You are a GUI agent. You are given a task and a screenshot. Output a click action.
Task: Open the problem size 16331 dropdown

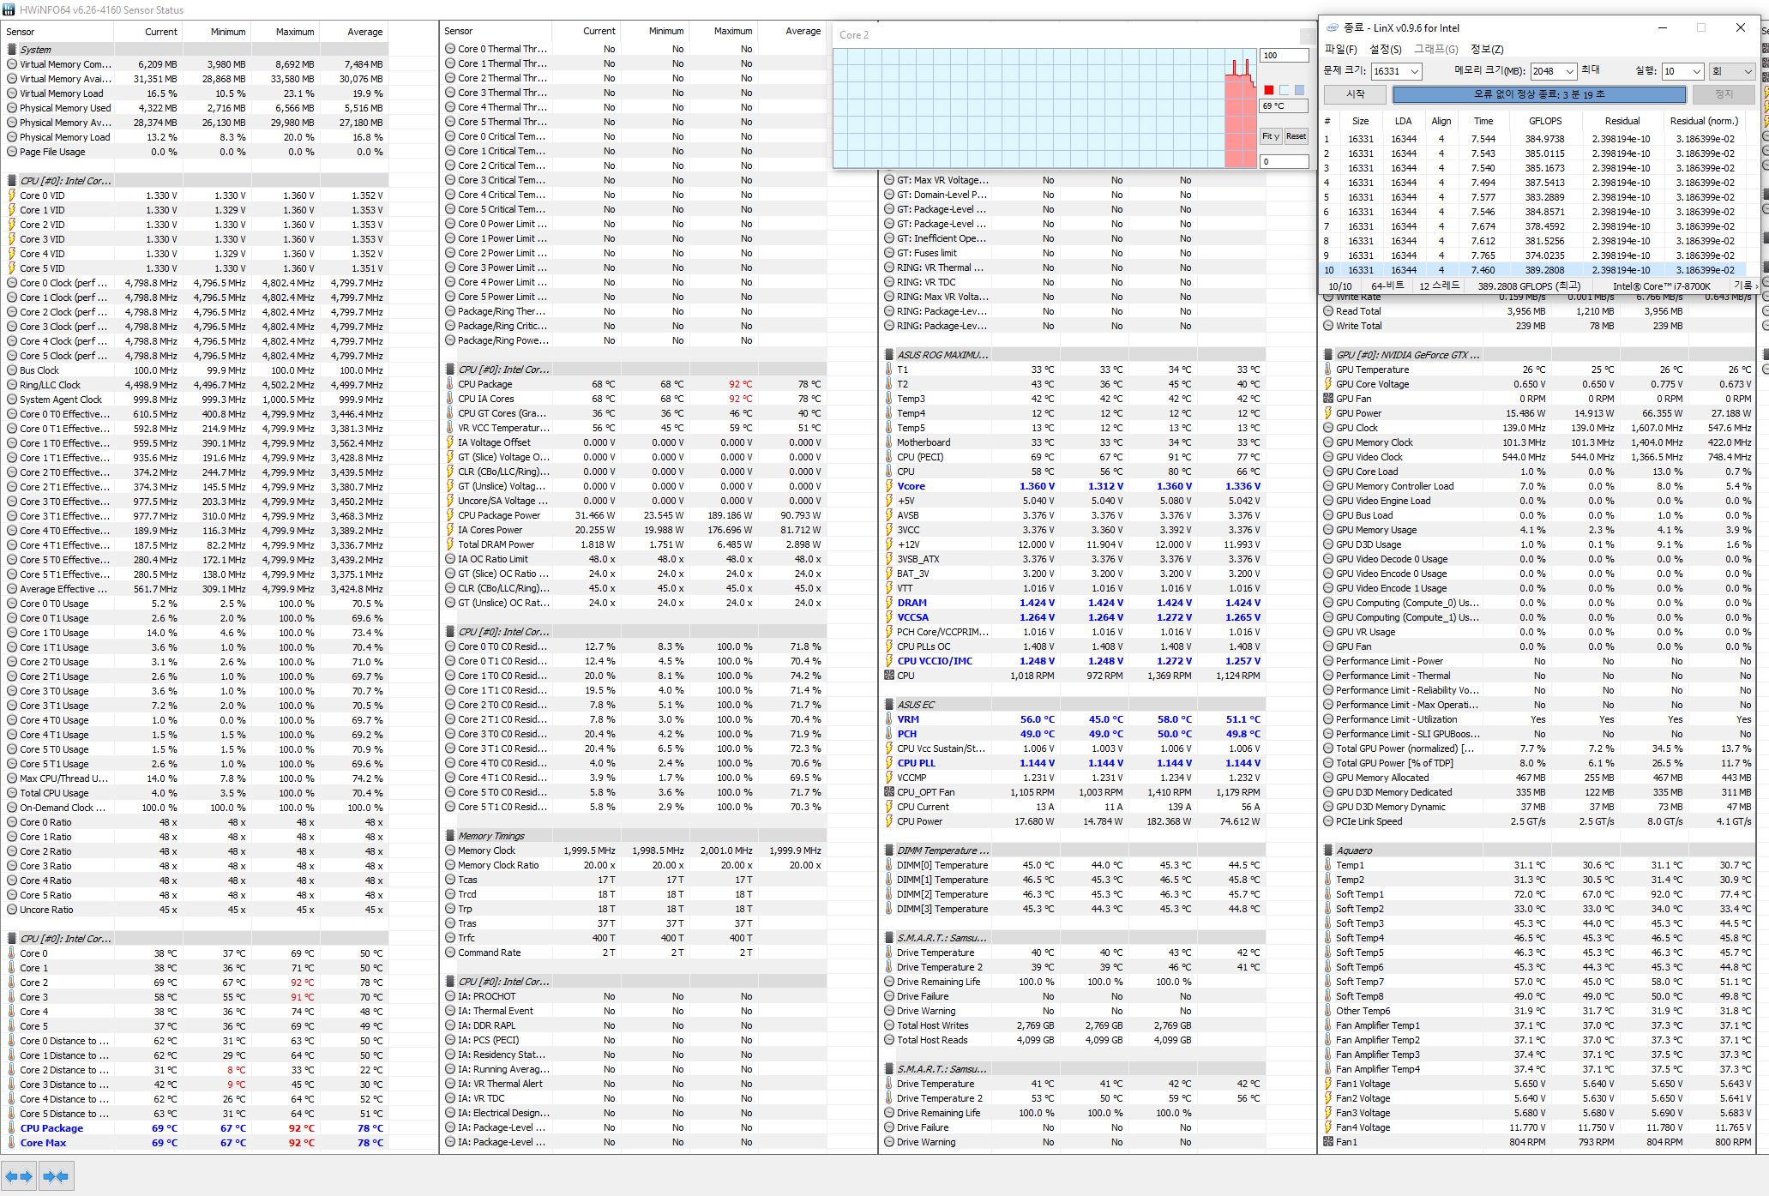point(1414,72)
